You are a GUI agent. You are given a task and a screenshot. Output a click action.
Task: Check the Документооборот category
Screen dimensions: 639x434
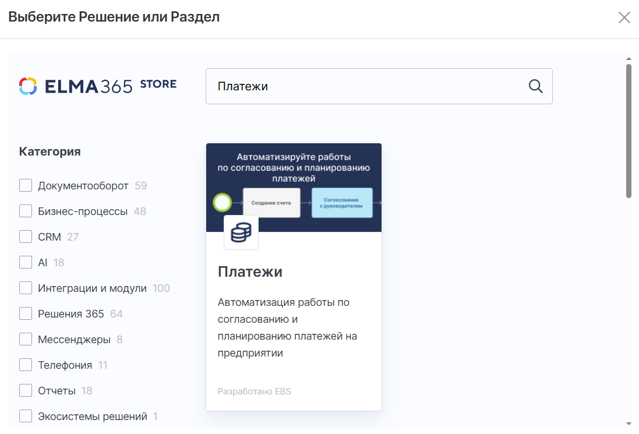pyautogui.click(x=26, y=185)
